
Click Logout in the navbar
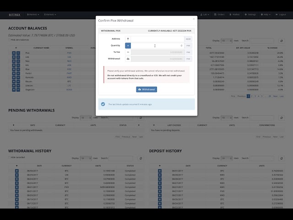coord(281,14)
